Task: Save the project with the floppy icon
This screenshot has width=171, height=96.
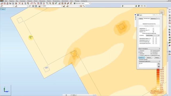Action: [5, 3]
